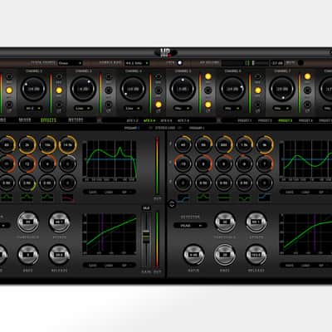Click Save under the left EQ graph
The width and height of the screenshot is (332, 332).
pyautogui.click(x=93, y=192)
